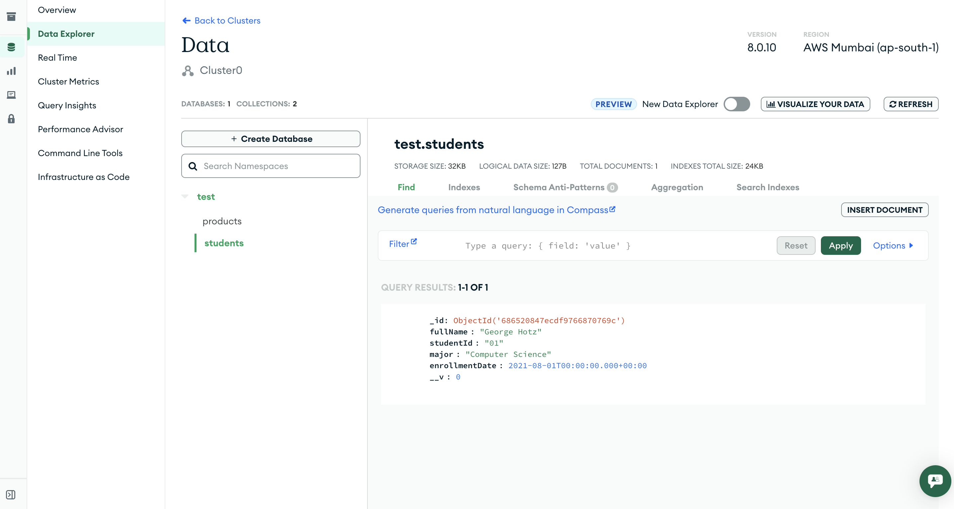
Task: Select the students collection
Action: coord(224,243)
